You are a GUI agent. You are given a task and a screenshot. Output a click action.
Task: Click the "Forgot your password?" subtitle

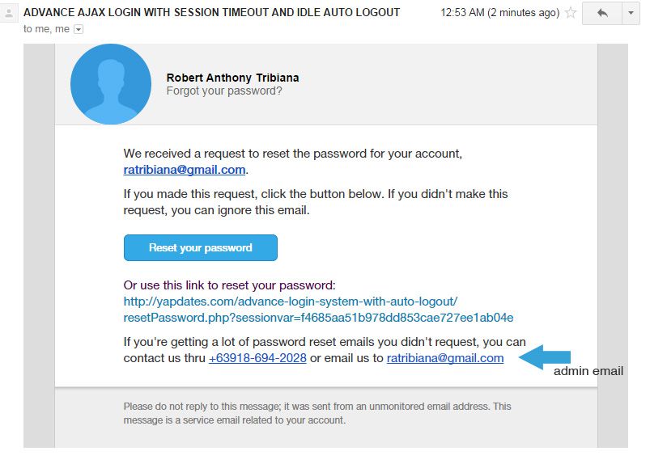click(224, 91)
